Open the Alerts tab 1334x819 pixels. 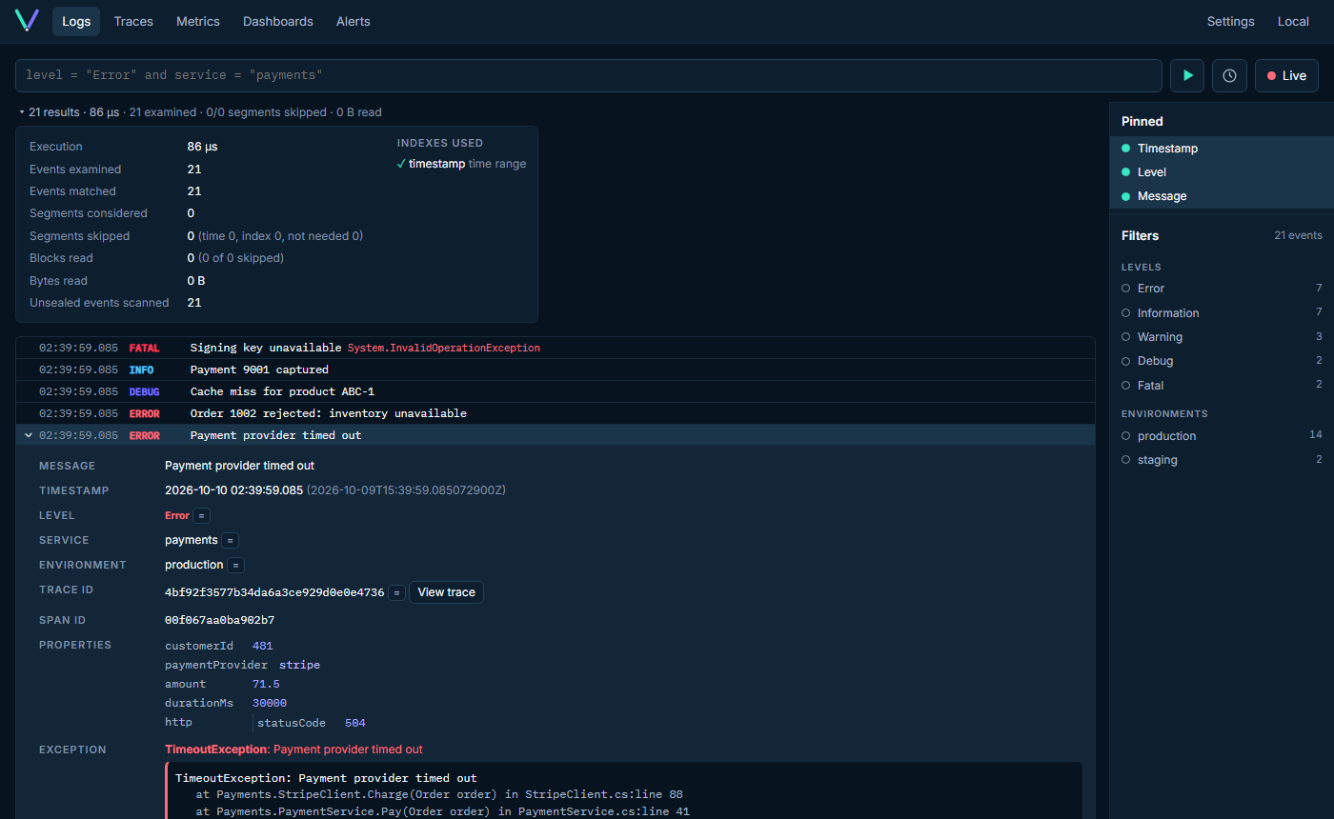354,21
